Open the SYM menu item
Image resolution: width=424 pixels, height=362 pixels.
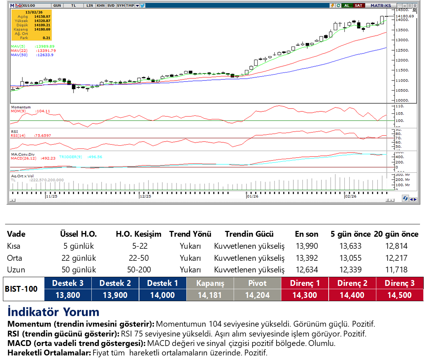point(120,5)
